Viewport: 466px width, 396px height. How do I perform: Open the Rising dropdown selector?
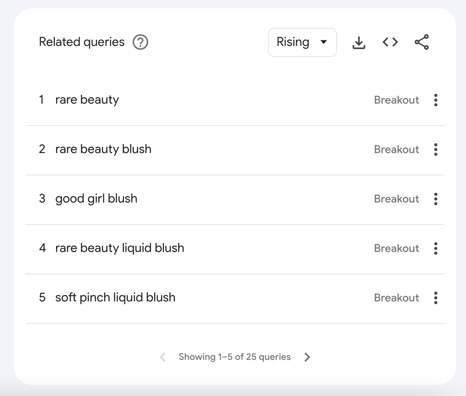pos(302,42)
